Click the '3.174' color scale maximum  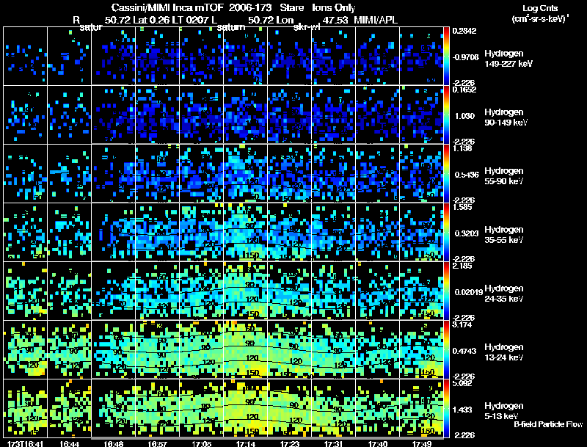point(462,324)
